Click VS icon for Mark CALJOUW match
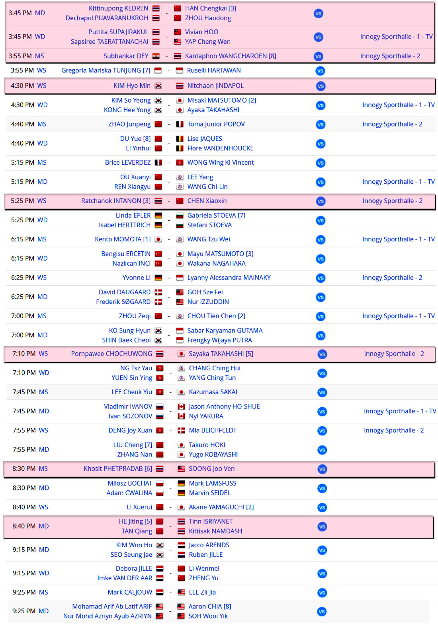Viewport: 438px width, 624px height. (x=322, y=593)
